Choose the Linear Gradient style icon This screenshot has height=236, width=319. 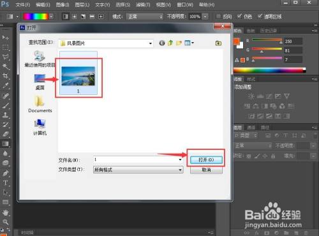click(x=66, y=17)
